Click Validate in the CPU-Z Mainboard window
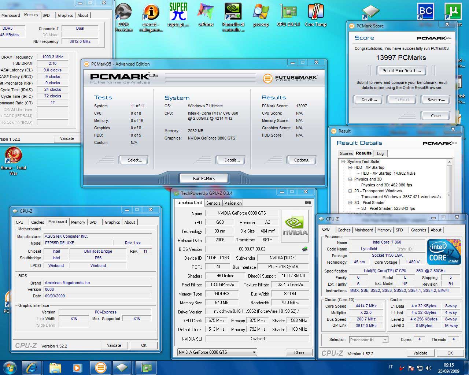 coord(114,345)
